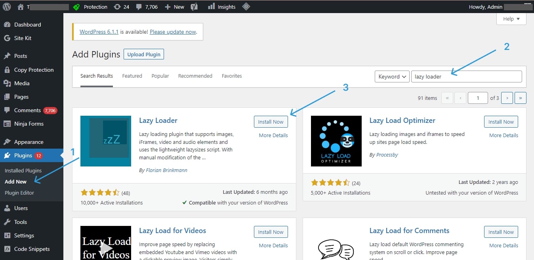534x260 pixels.
Task: Open Code Snippets in sidebar menu
Action: coord(32,249)
